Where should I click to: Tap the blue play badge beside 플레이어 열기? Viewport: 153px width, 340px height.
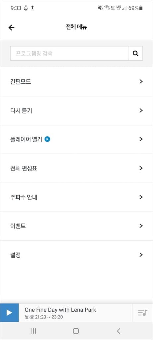click(47, 139)
